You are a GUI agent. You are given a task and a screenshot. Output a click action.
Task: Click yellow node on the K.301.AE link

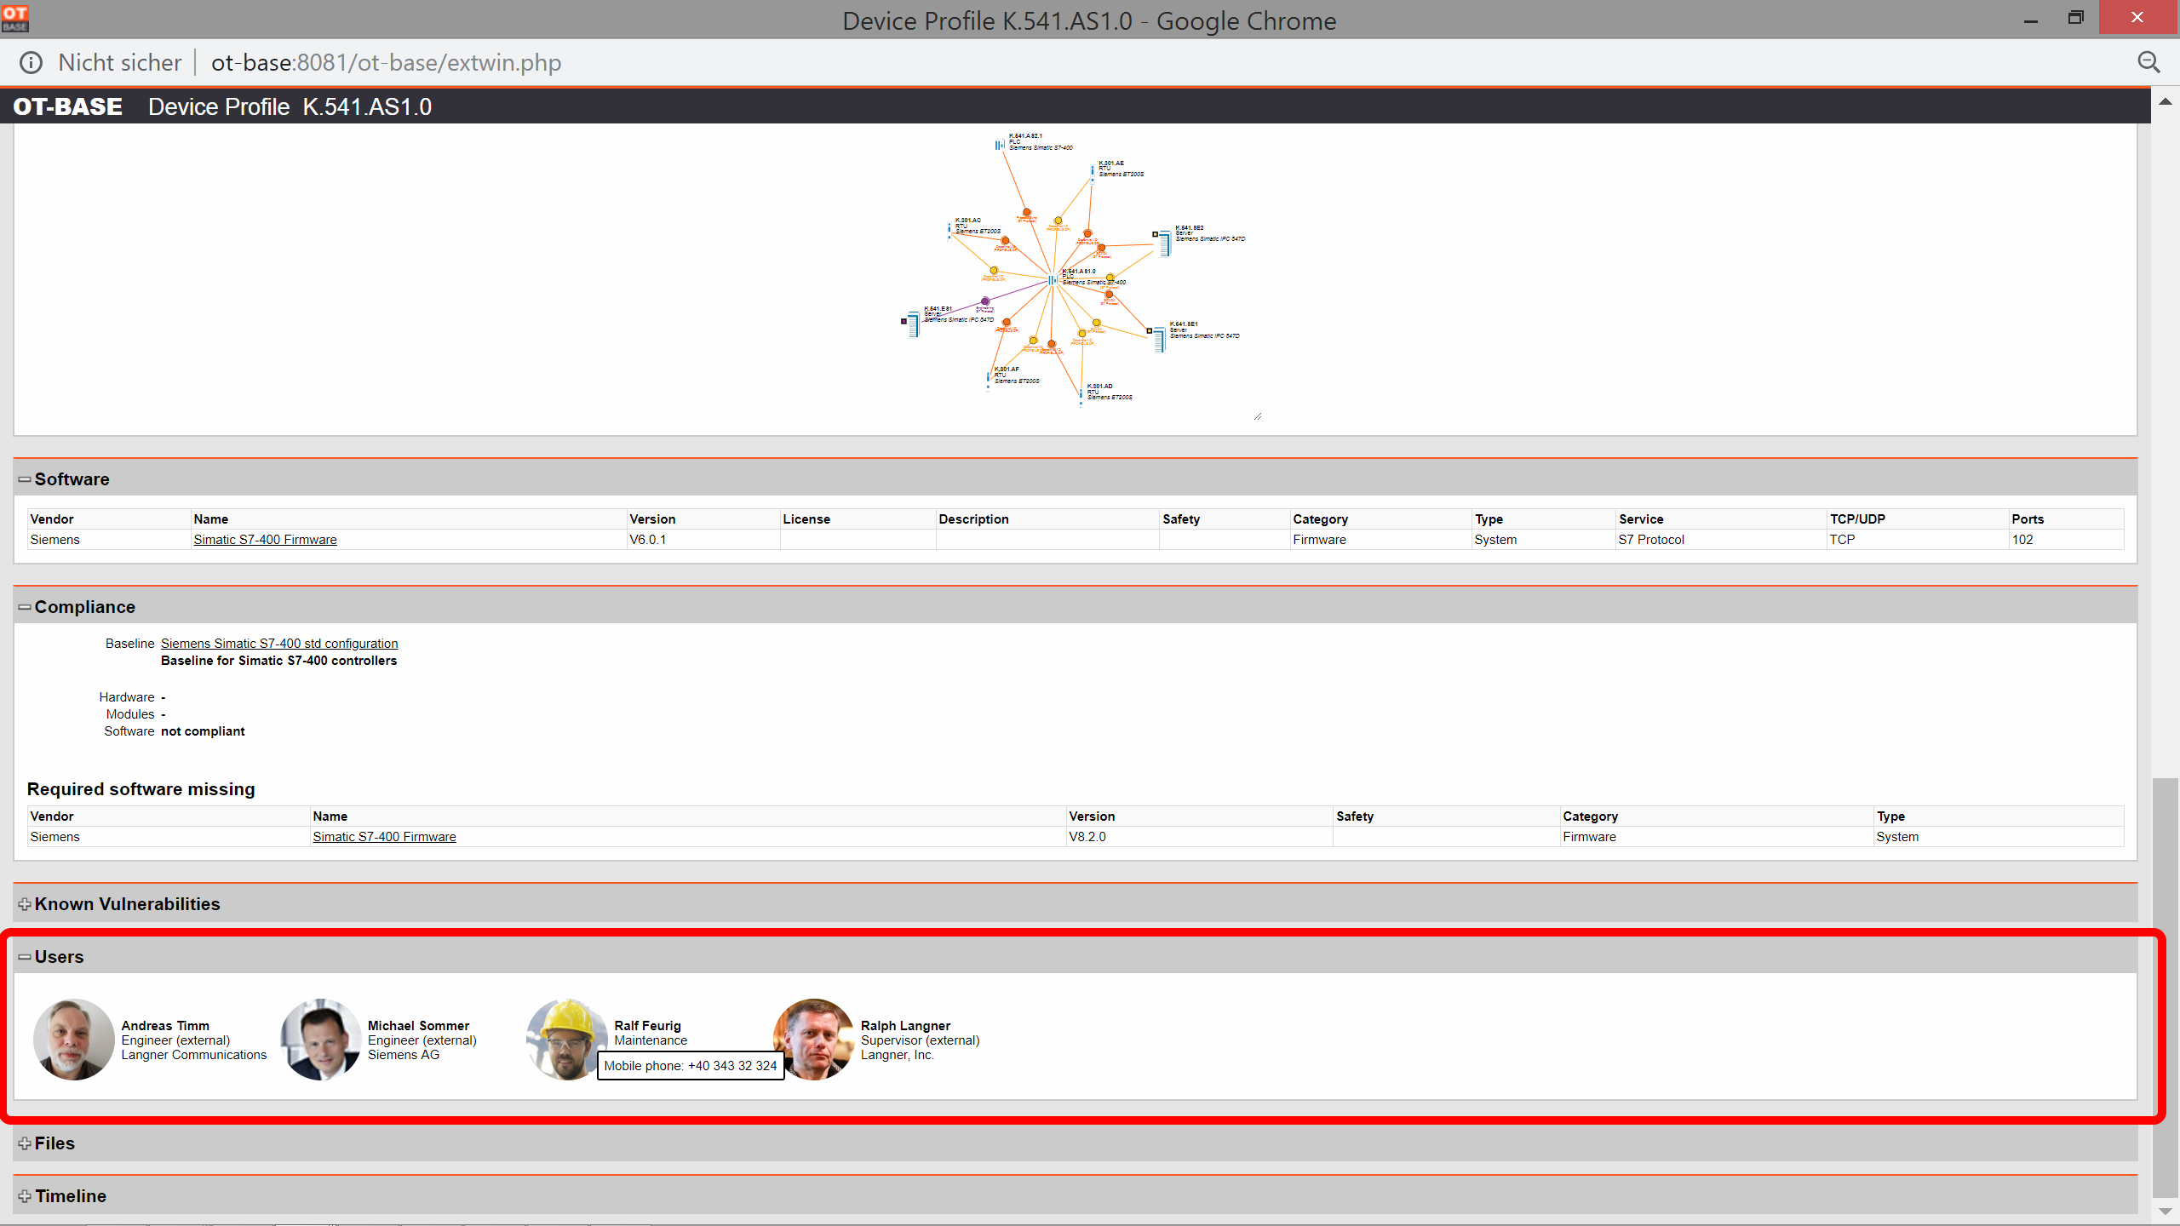(x=1058, y=221)
